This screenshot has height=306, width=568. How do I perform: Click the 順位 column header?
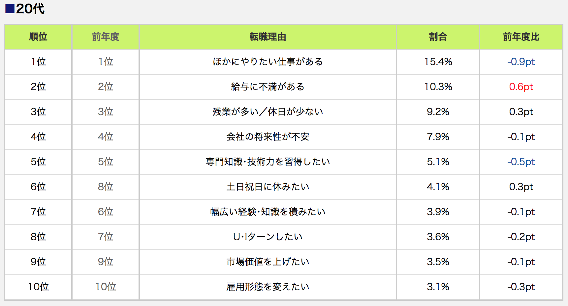[x=38, y=37]
